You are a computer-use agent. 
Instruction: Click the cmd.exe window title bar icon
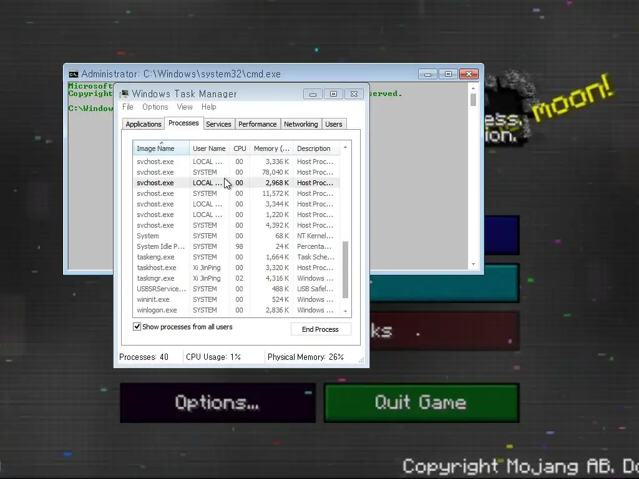(x=74, y=74)
